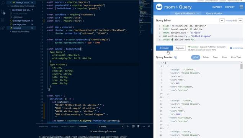This screenshot has height=138, width=245.
Task: Open server.js in the explorer tree
Action: (x=21, y=28)
